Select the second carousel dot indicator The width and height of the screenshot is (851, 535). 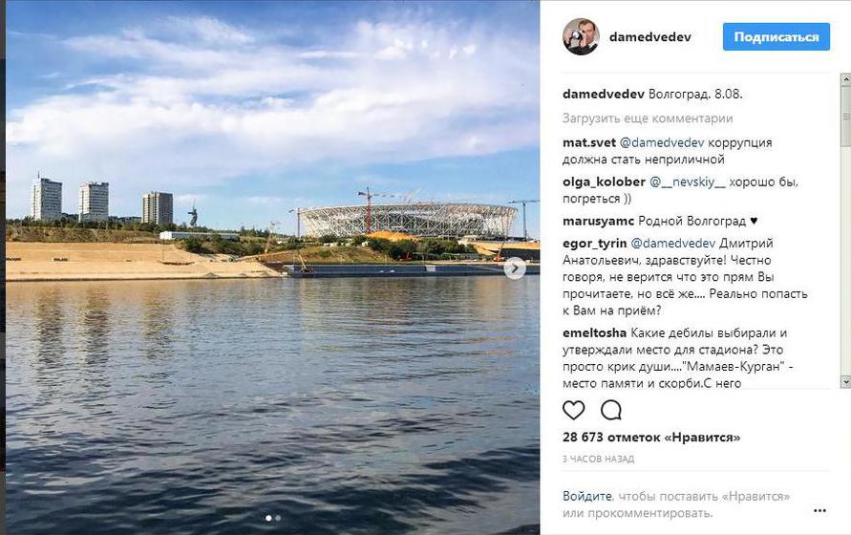[x=278, y=518]
